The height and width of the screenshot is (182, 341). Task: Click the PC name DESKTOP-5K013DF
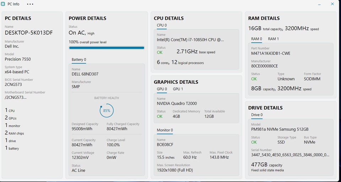[29, 33]
